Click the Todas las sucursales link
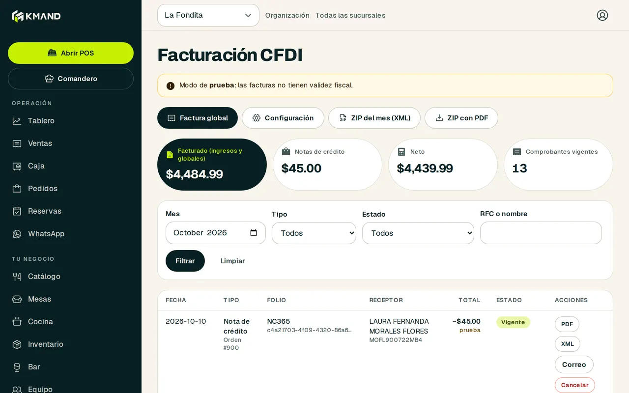The image size is (629, 393). (350, 15)
